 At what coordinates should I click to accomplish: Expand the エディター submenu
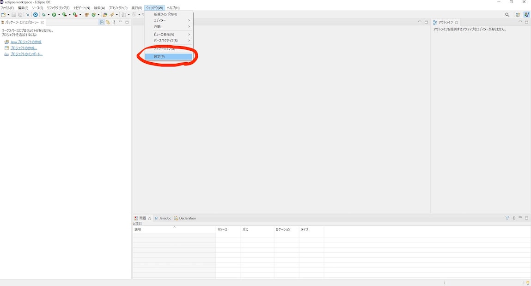pyautogui.click(x=169, y=20)
